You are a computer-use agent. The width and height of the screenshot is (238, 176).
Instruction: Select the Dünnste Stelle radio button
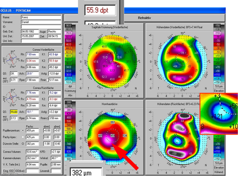(23, 144)
